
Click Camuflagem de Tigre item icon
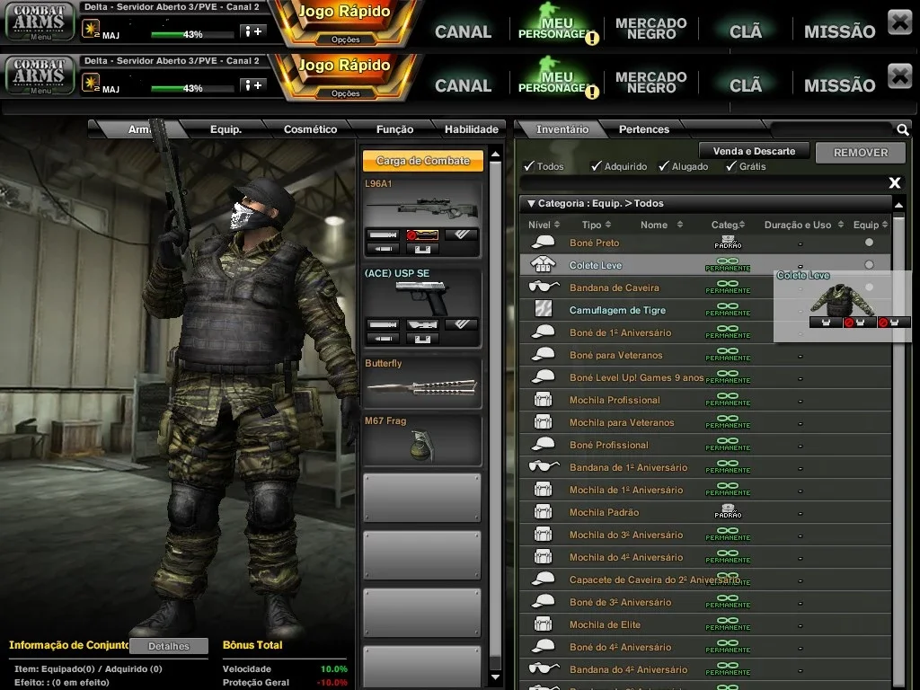tap(544, 310)
